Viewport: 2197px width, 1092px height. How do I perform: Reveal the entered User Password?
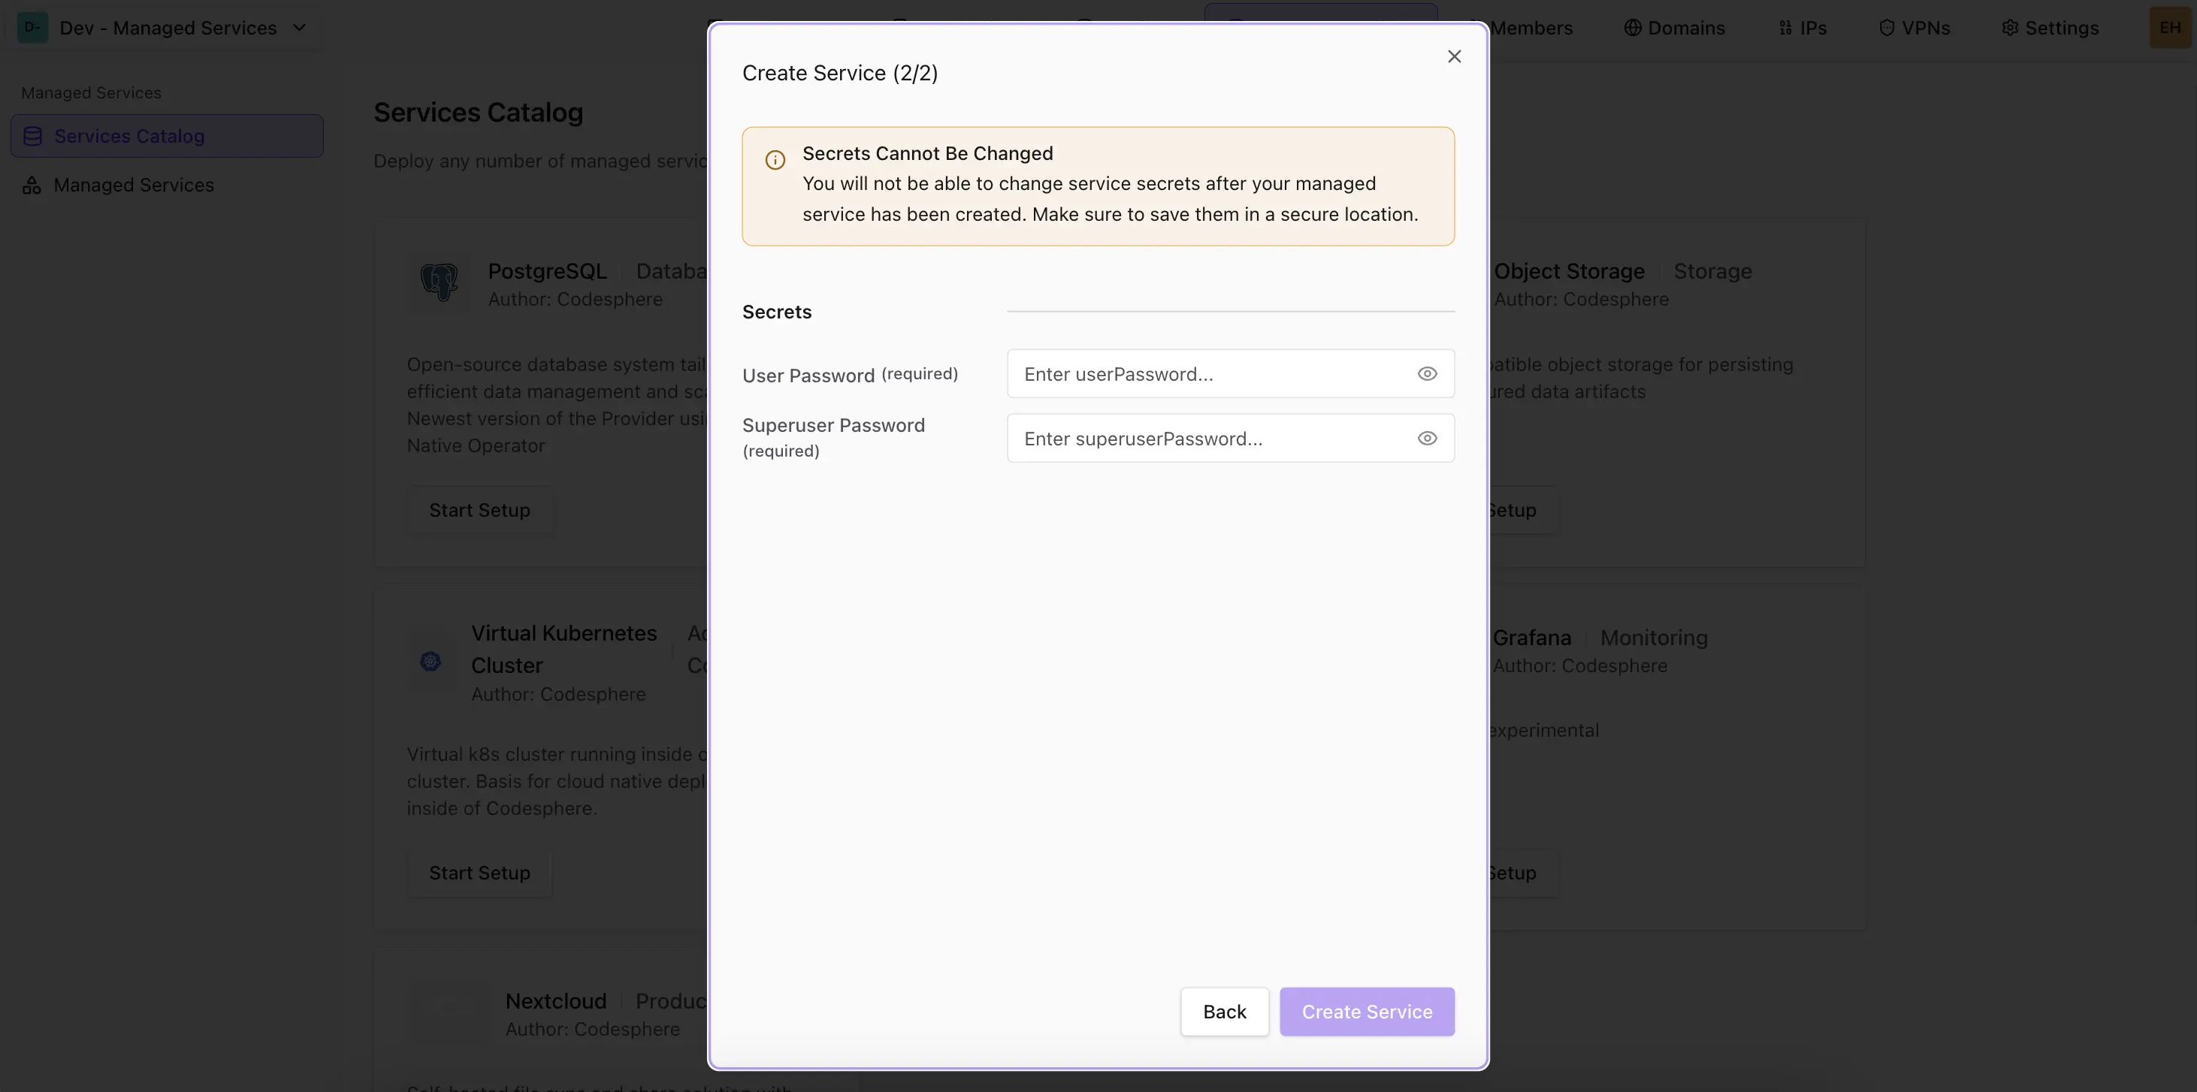tap(1426, 373)
